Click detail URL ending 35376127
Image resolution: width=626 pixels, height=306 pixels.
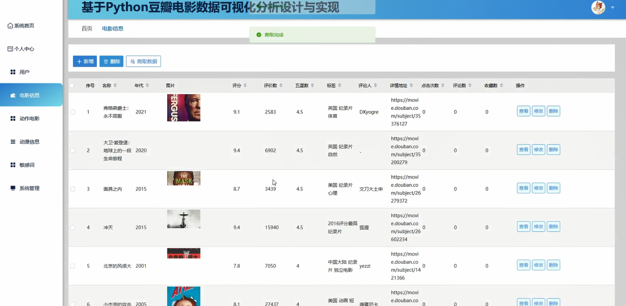[406, 112]
